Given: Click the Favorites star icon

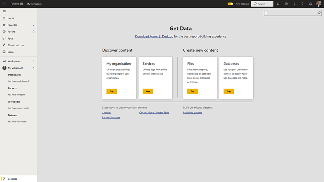Looking at the screenshot, I should 4,25.
